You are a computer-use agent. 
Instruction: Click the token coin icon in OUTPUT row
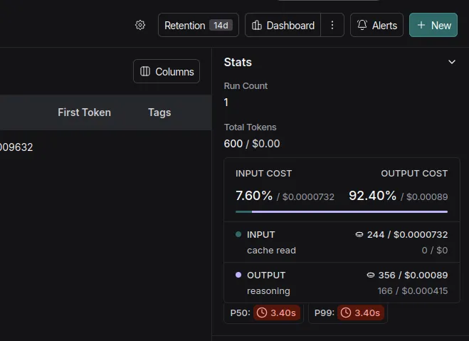pyautogui.click(x=370, y=275)
